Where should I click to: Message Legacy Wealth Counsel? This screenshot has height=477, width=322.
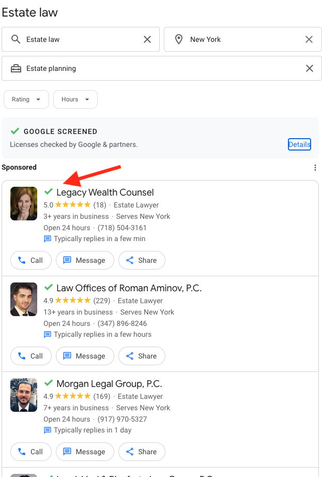coord(85,260)
